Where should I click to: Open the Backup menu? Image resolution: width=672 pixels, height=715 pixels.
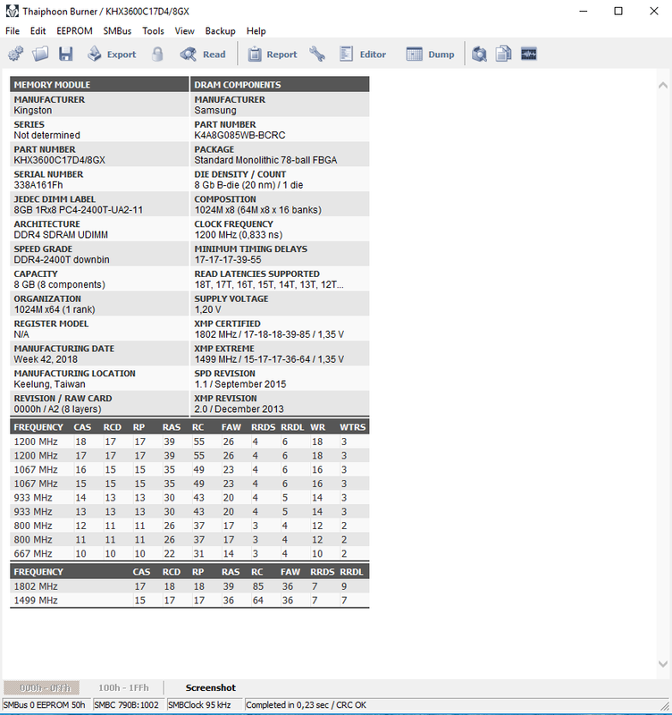click(x=220, y=31)
